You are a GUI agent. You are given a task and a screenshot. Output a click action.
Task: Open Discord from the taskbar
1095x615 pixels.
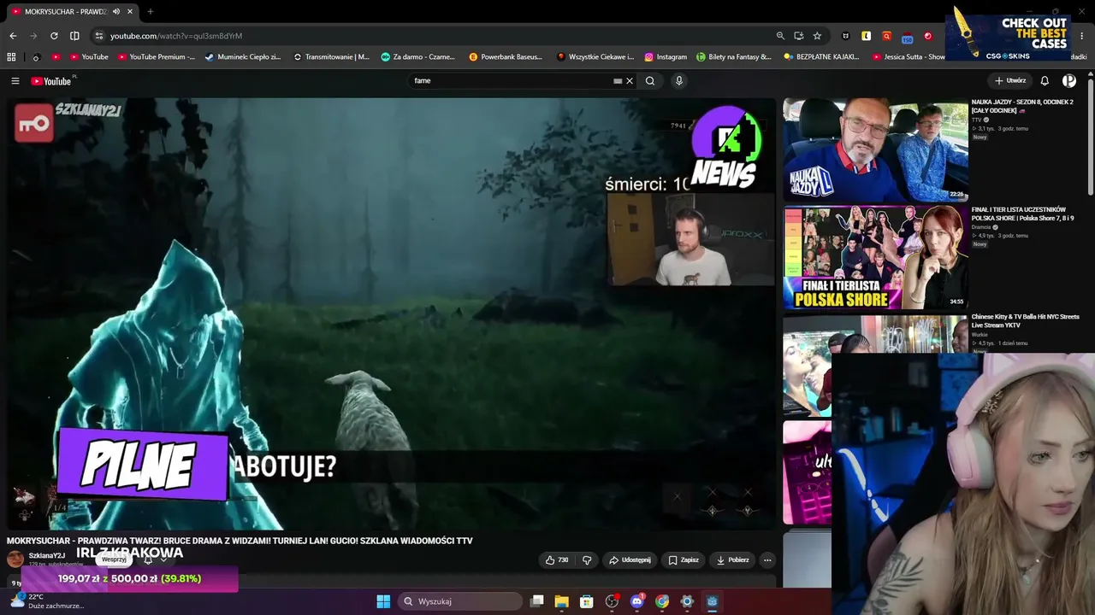(x=637, y=601)
